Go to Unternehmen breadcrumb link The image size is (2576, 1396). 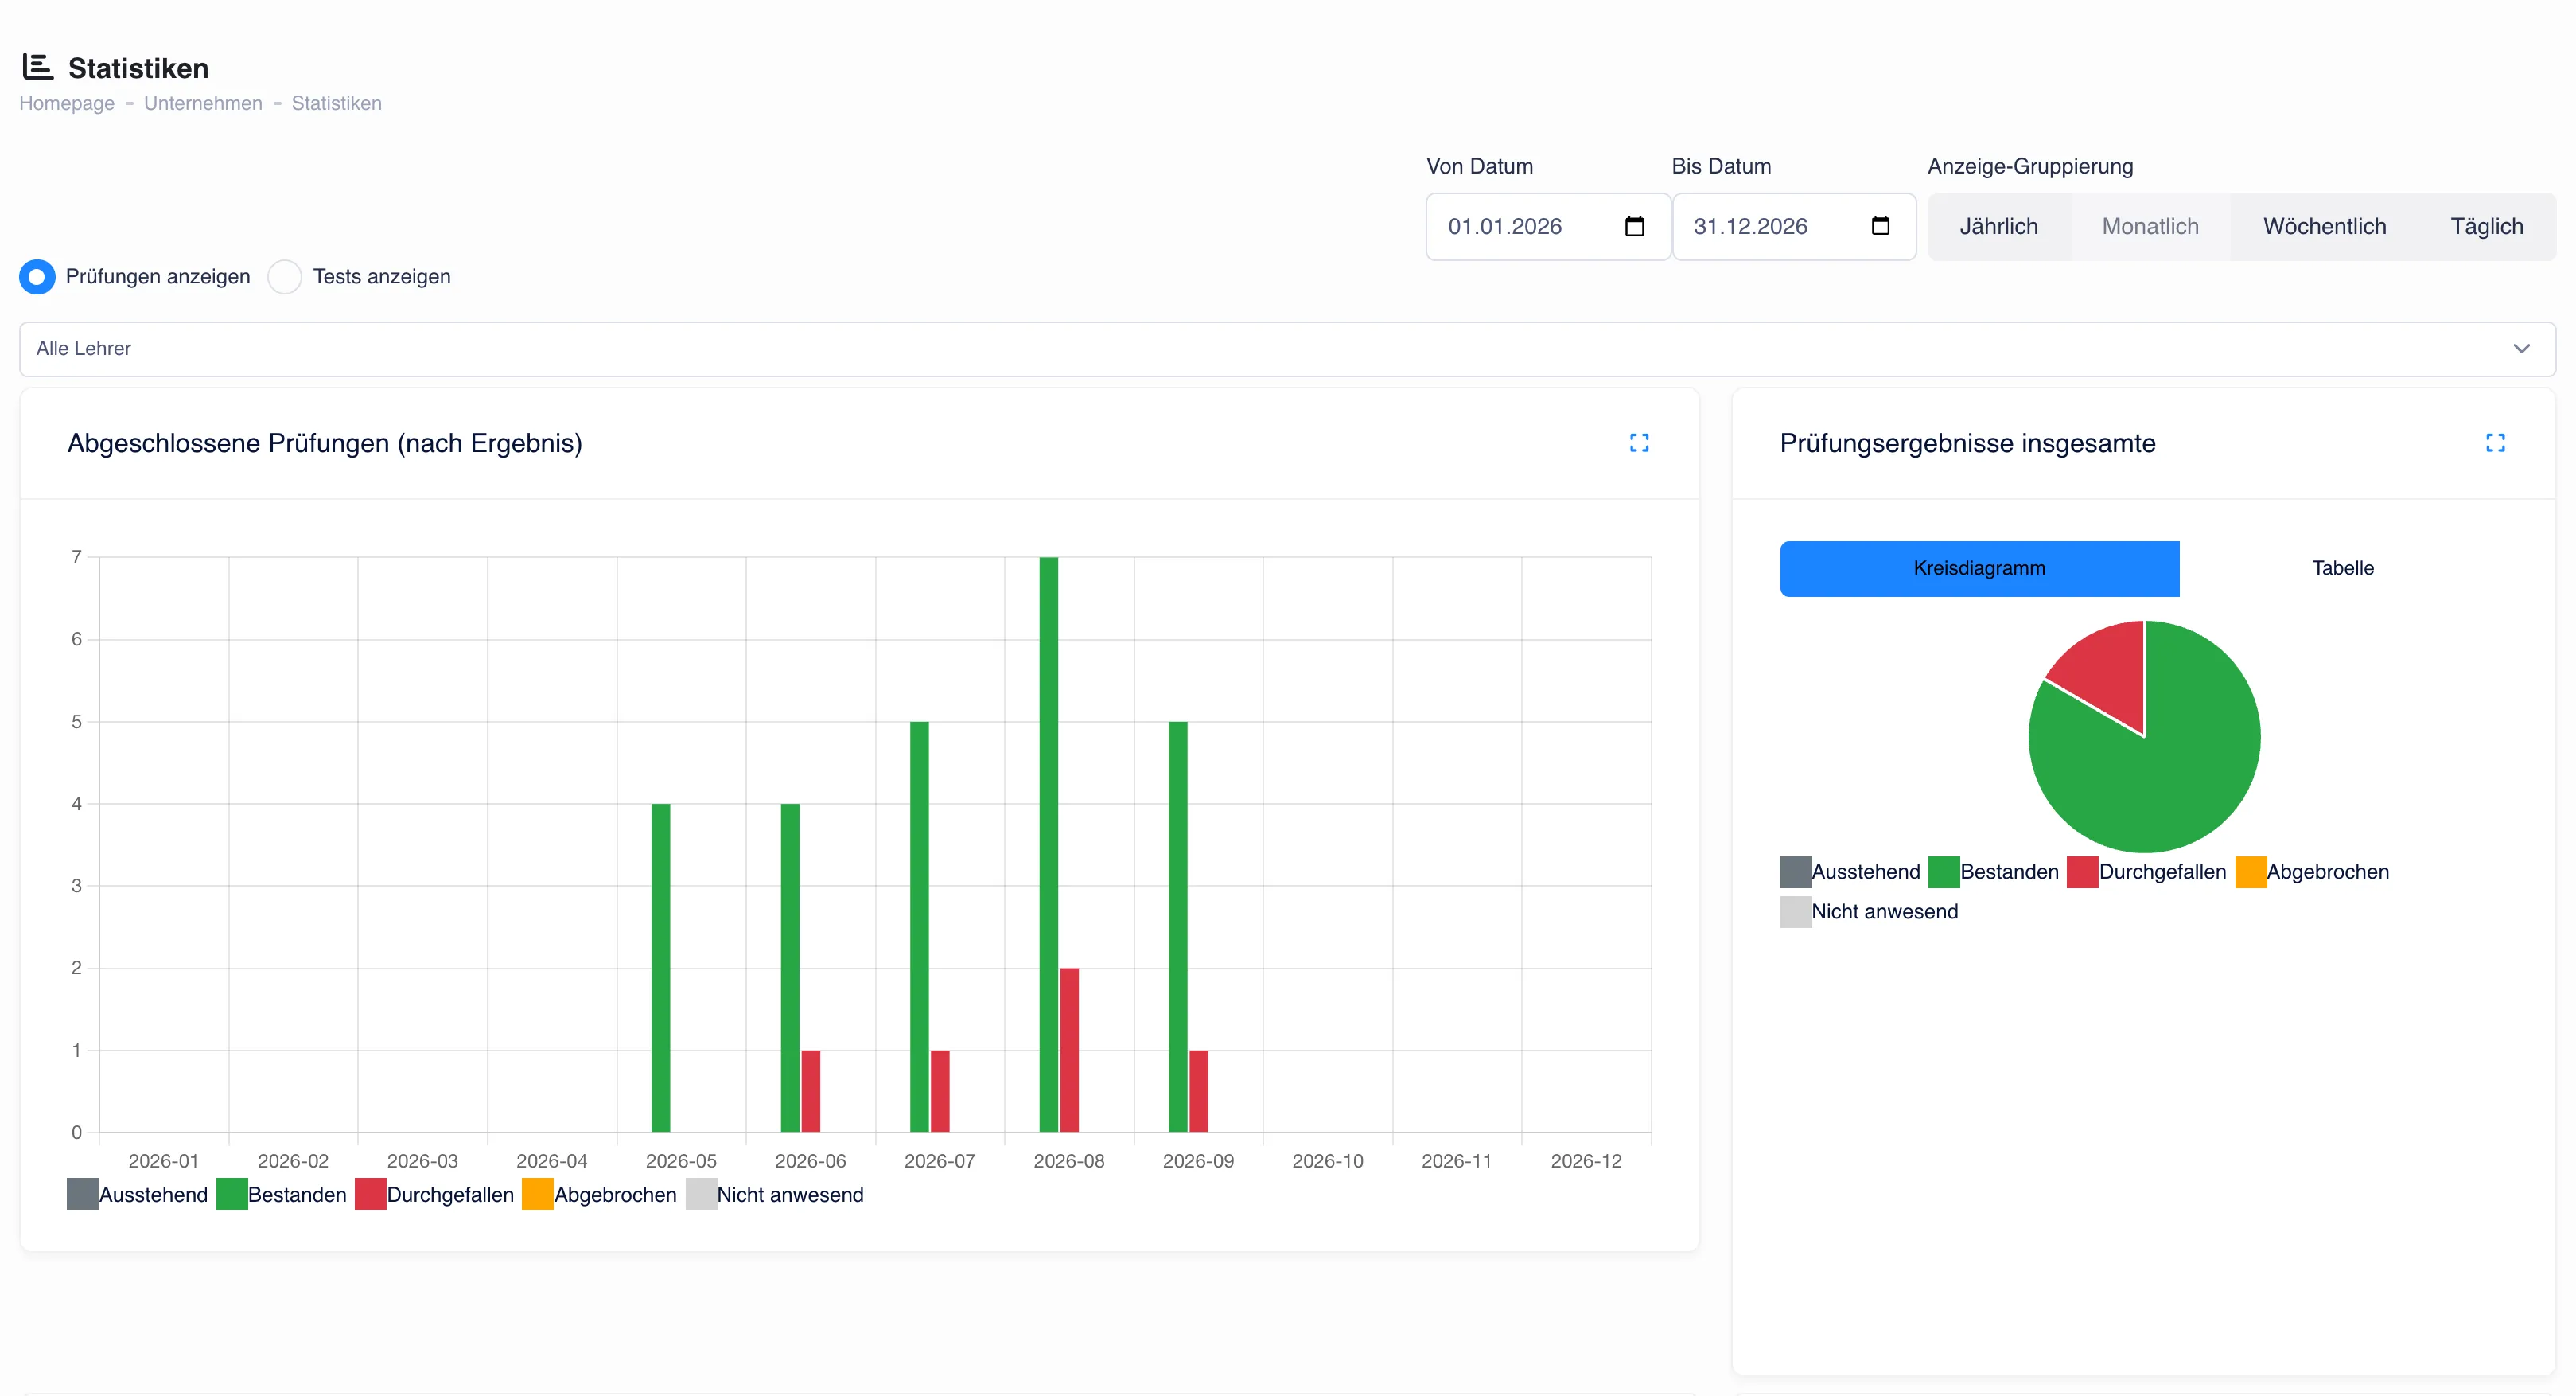[x=203, y=103]
